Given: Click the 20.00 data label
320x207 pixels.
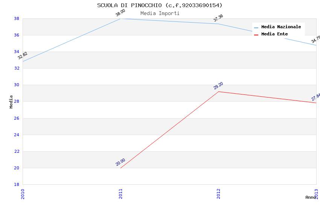Looking at the screenshot, I should pos(120,162).
